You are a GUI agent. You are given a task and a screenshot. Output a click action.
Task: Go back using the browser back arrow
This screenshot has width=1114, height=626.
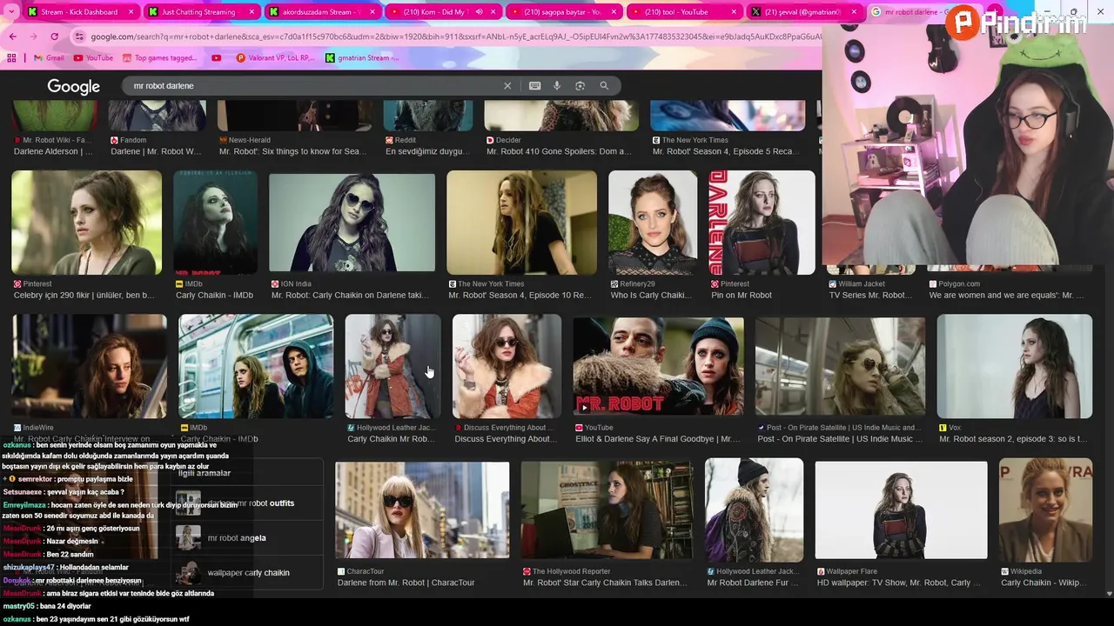12,37
